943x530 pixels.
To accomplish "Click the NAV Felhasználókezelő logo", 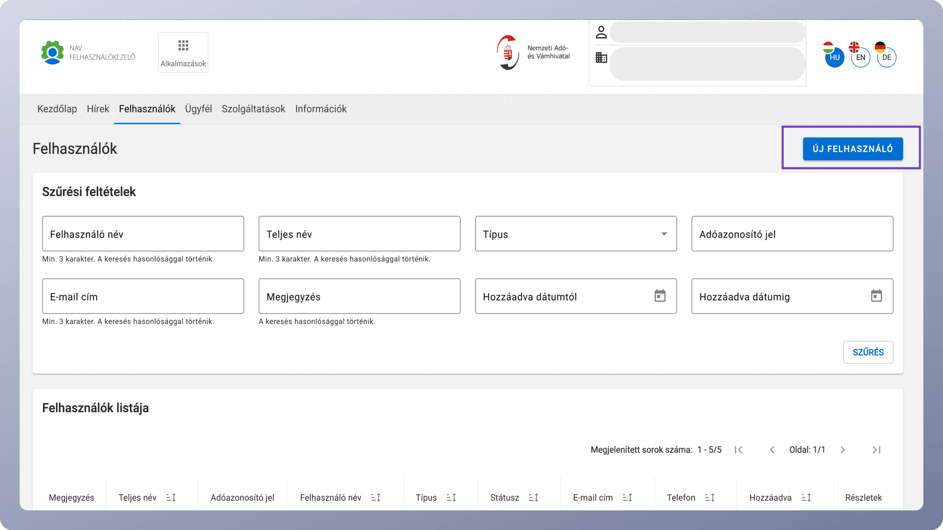I will click(88, 52).
